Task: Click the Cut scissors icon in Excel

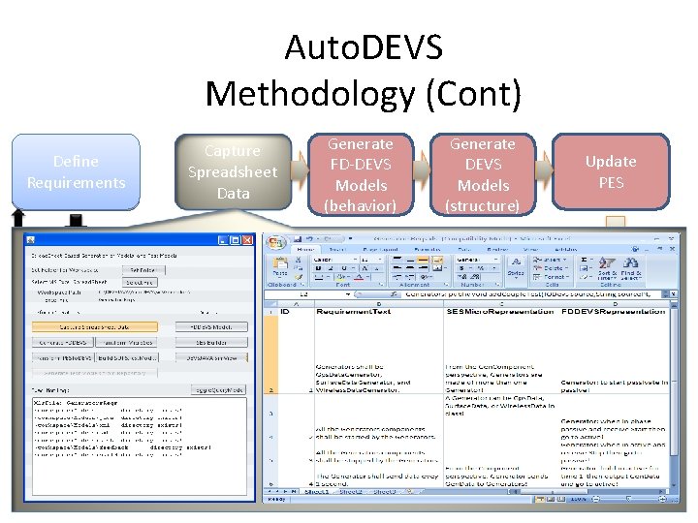Action: [299, 260]
